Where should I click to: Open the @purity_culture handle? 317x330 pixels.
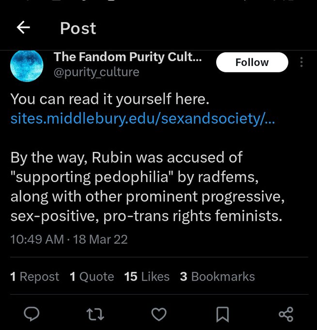(x=96, y=72)
